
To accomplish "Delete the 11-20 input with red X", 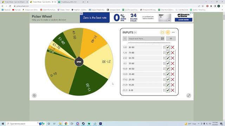I will (173, 85).
